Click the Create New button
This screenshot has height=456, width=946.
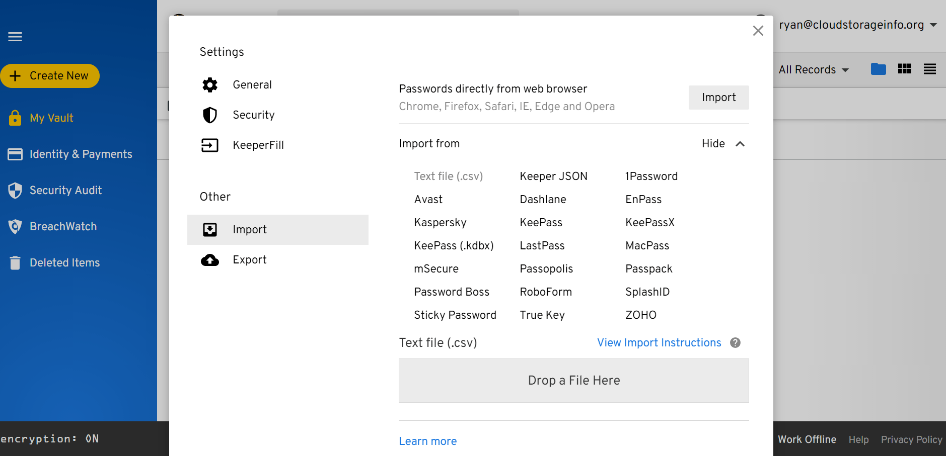pos(50,76)
